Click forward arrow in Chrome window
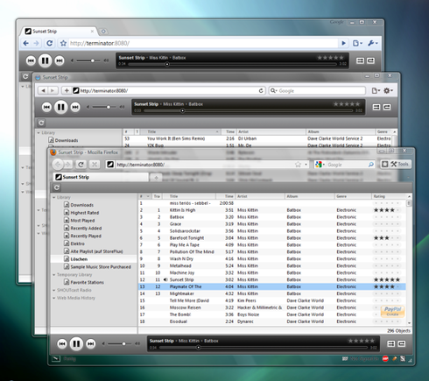Screen dimensions: 429x381 (36, 44)
